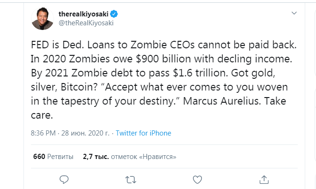View 2,7 тыс. отметок «Нравится» list
The width and height of the screenshot is (316, 189).
pos(130,157)
